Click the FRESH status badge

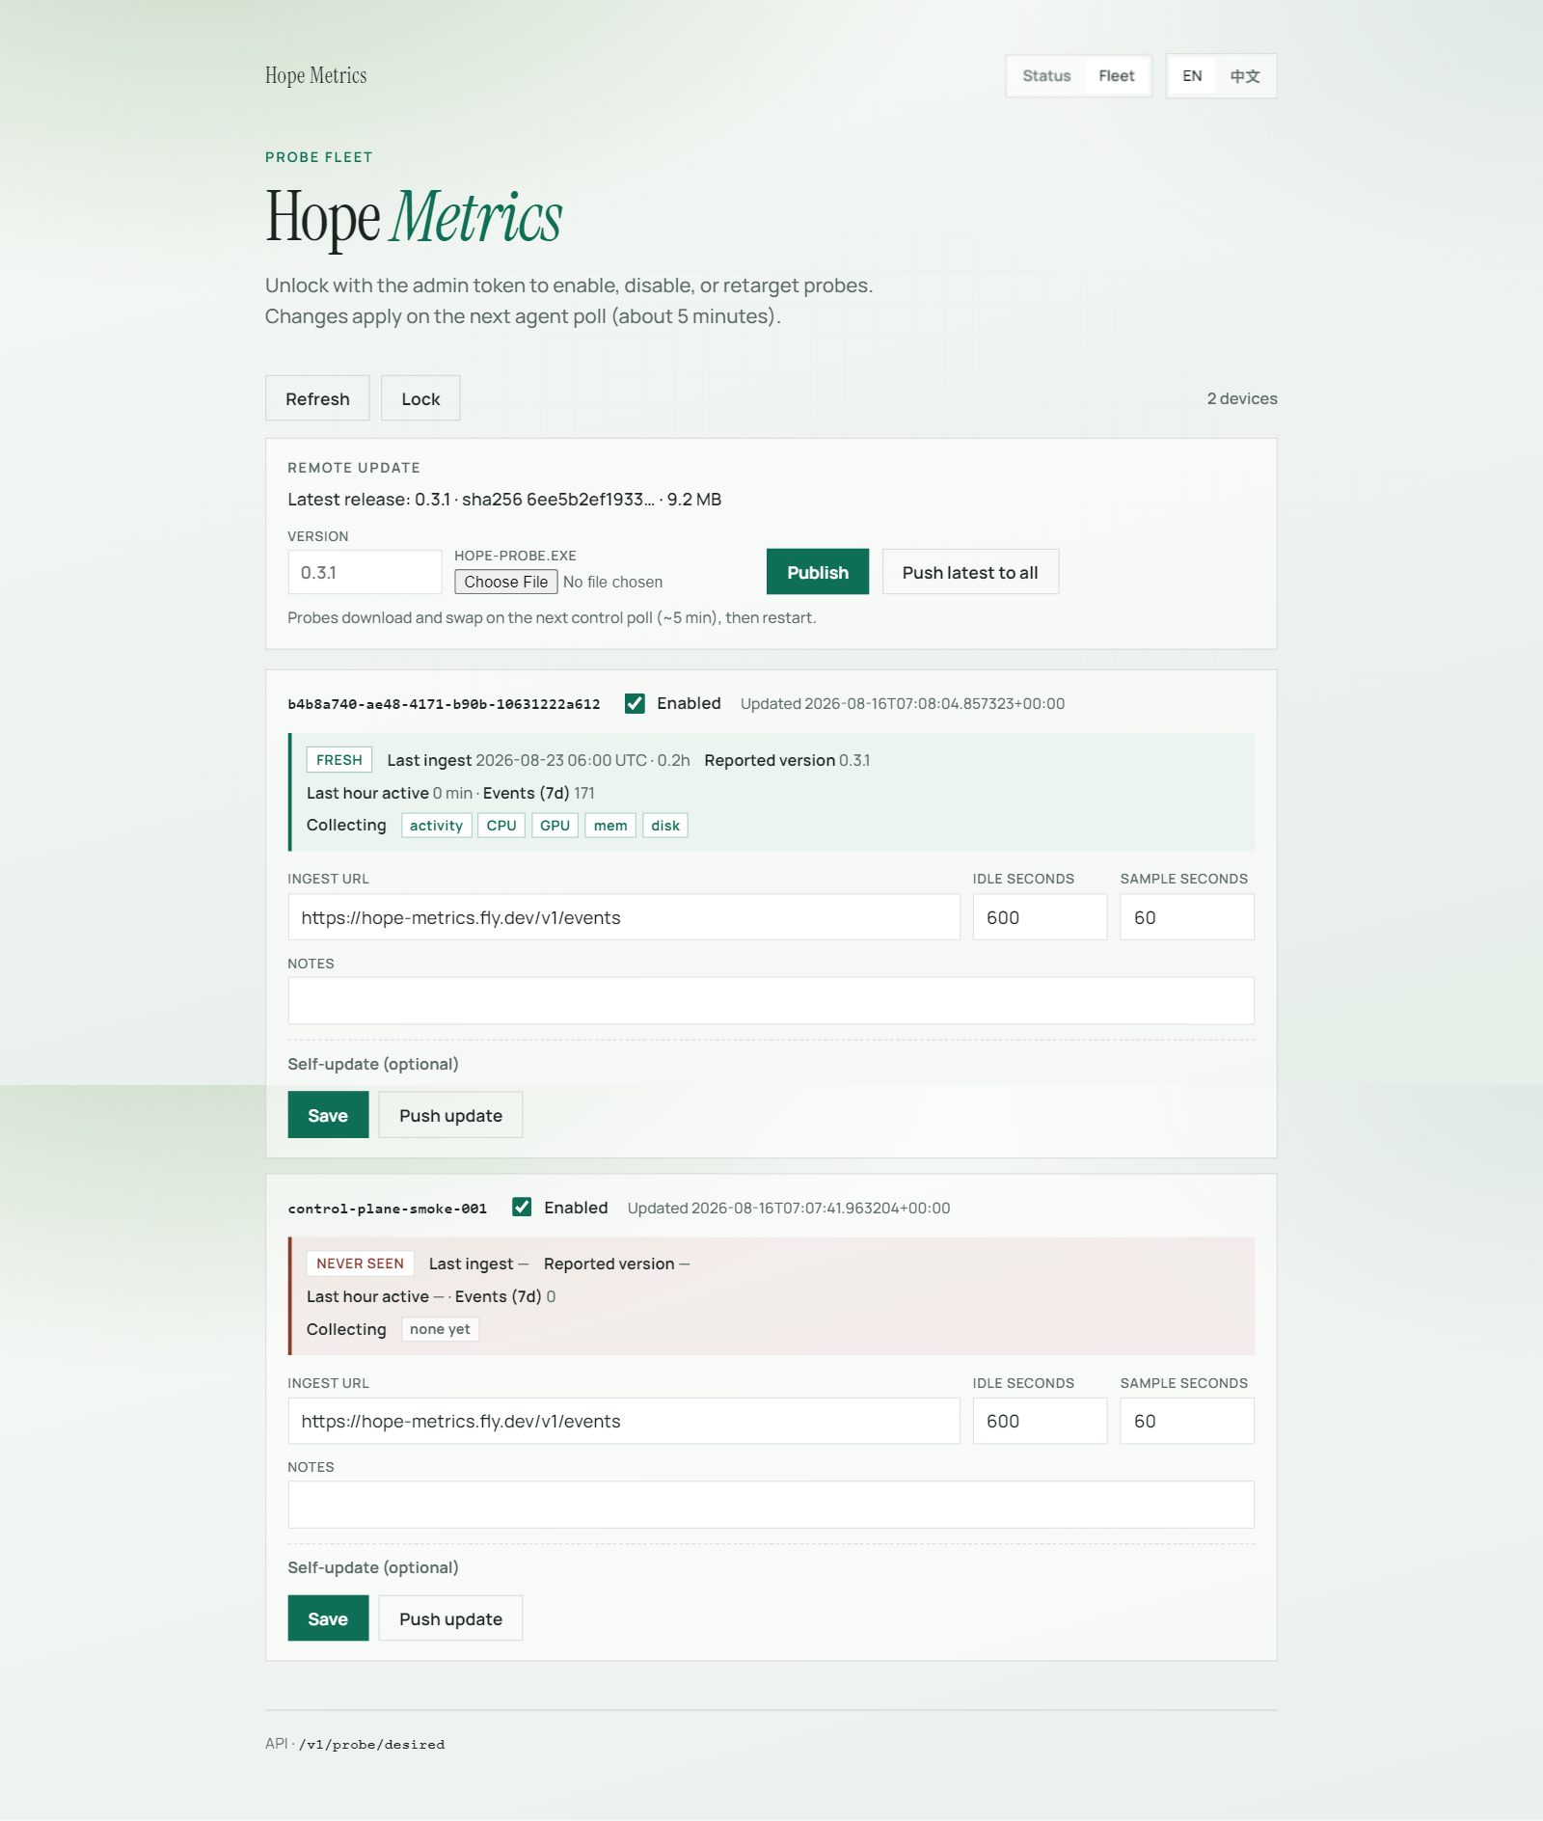coord(339,760)
